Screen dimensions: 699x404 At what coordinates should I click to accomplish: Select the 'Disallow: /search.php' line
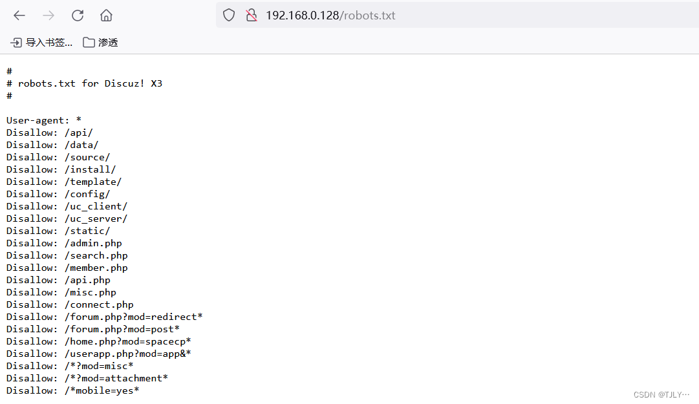coord(67,256)
